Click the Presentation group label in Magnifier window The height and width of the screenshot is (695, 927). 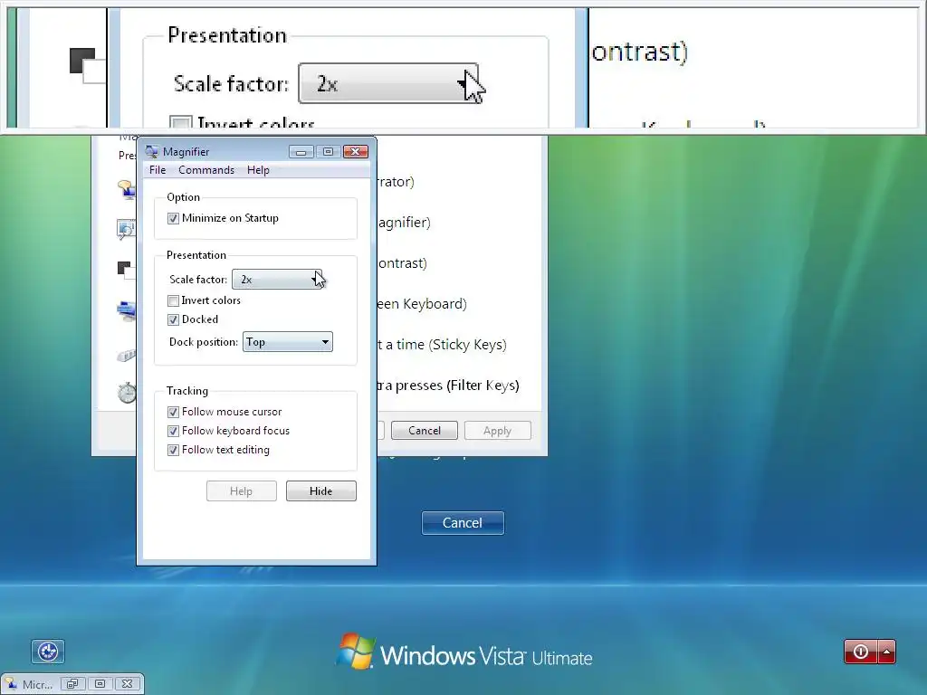[x=196, y=254]
